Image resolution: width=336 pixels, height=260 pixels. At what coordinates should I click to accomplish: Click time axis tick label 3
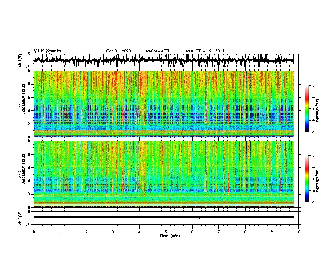(x=113, y=232)
